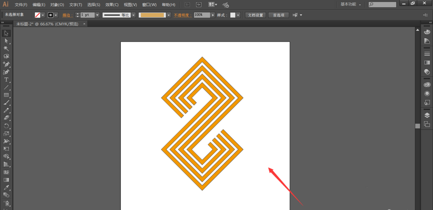This screenshot has height=210, width=433.
Task: Choose the Magic Wand tool
Action: pyautogui.click(x=6, y=48)
